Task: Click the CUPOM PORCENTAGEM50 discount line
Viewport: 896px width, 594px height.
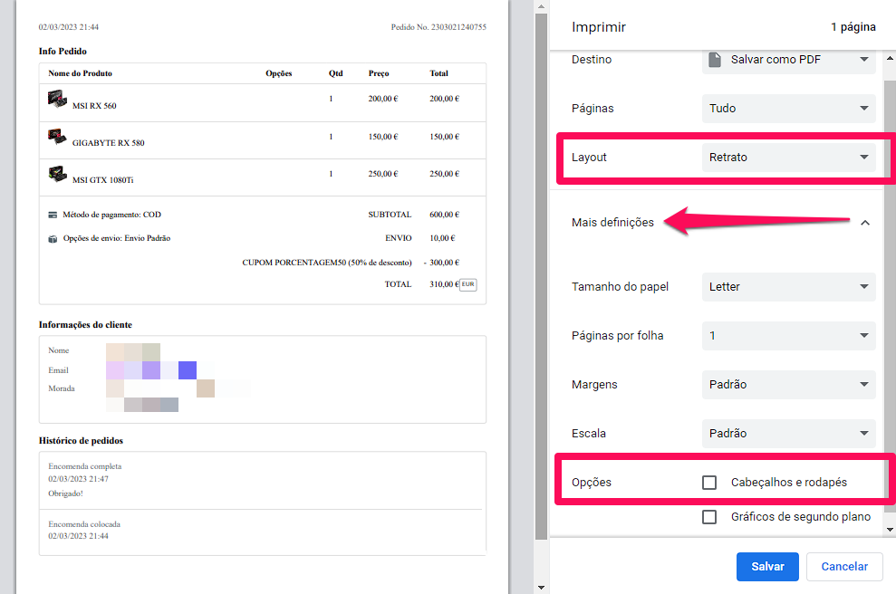Action: point(351,263)
